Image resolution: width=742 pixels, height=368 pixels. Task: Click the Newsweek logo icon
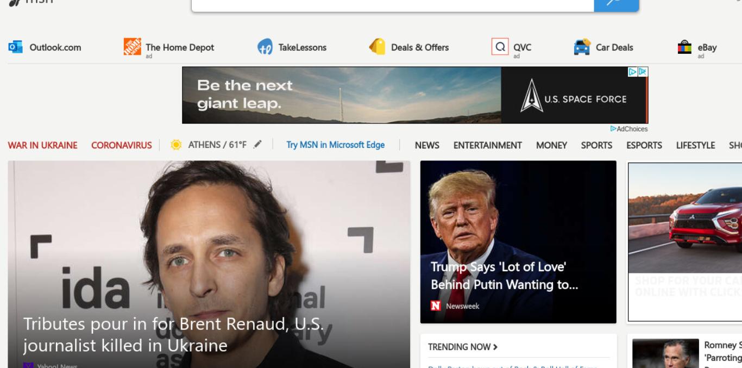[x=436, y=306]
